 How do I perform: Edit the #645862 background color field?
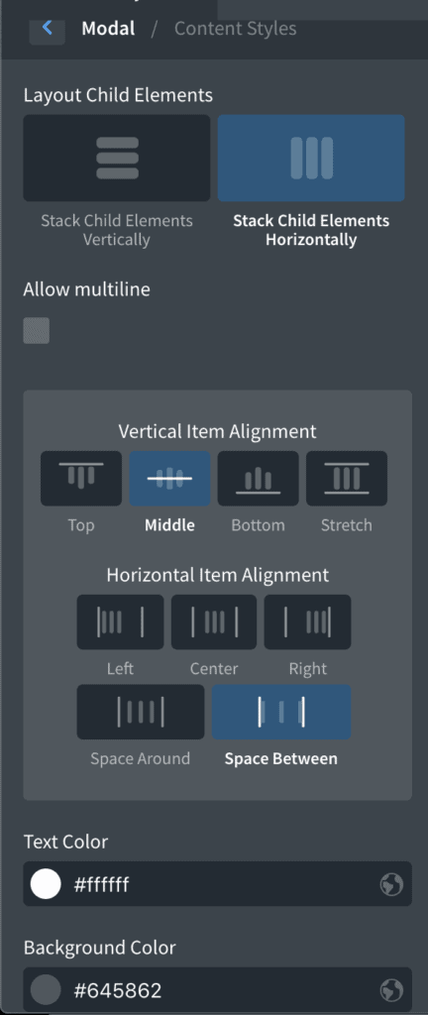[217, 990]
